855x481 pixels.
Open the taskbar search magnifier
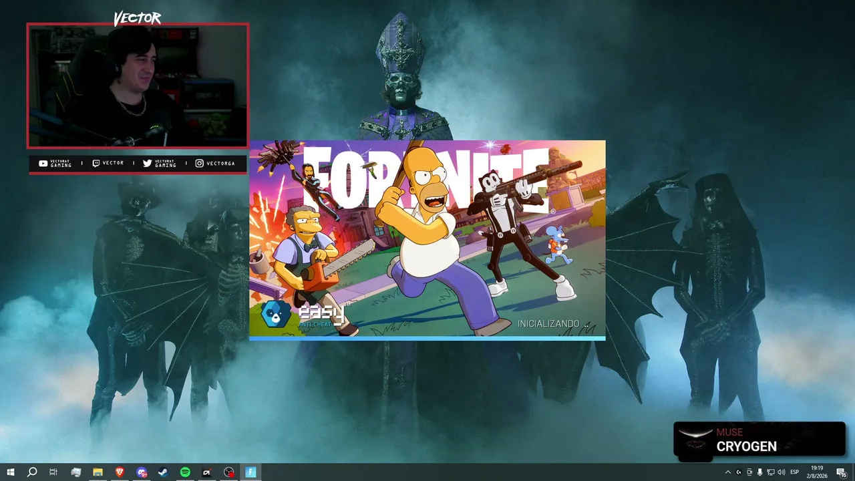click(x=31, y=472)
